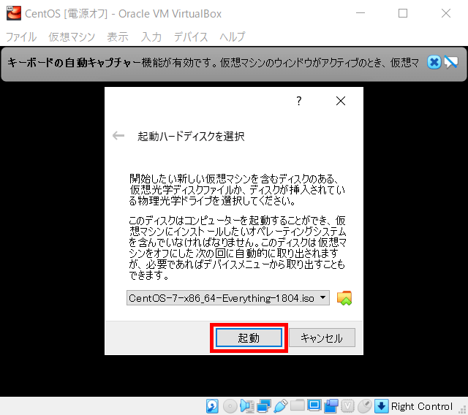Image resolution: width=468 pixels, height=415 pixels.
Task: Open the ファイル menu
Action: click(x=21, y=37)
